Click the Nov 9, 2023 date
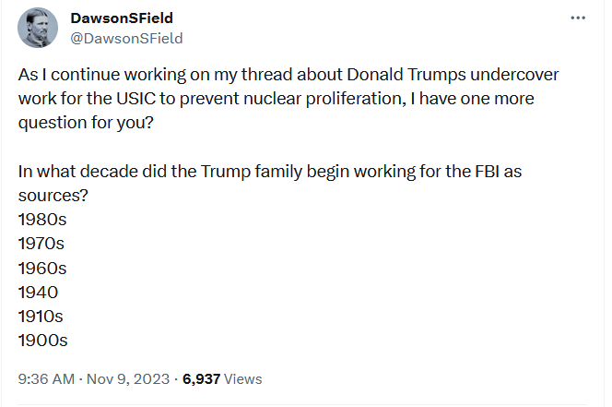Viewport: 612px width, 407px height. (x=128, y=378)
